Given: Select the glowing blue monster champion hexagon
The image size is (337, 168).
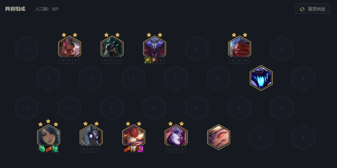Looking at the screenshot, I should [x=261, y=78].
